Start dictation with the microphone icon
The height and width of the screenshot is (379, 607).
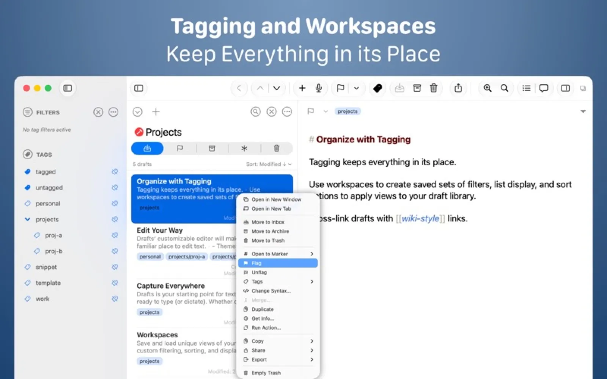coord(319,88)
